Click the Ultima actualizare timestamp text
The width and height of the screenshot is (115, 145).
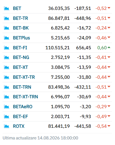pos(40,138)
